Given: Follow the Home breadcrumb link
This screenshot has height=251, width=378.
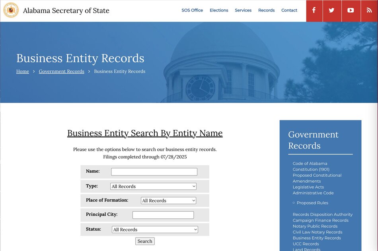Looking at the screenshot, I should [23, 71].
